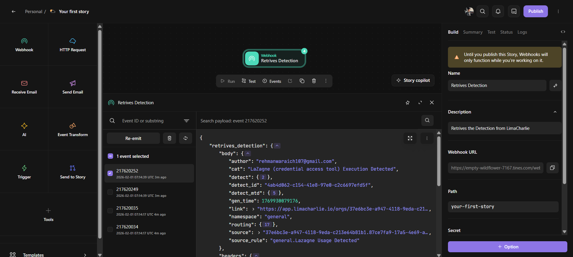The height and width of the screenshot is (257, 573).
Task: Expand the events panel to full size
Action: coord(420,102)
